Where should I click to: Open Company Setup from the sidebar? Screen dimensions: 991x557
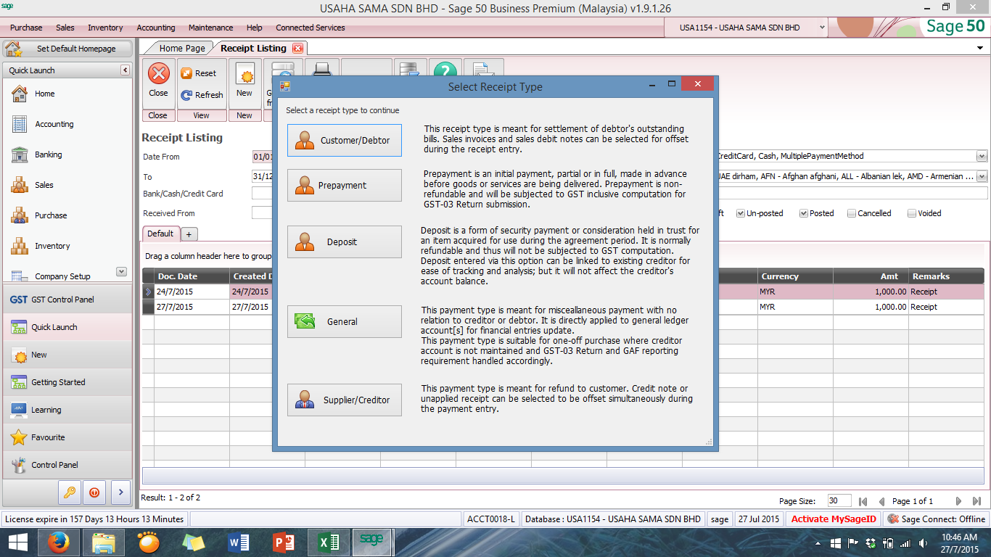pyautogui.click(x=62, y=276)
